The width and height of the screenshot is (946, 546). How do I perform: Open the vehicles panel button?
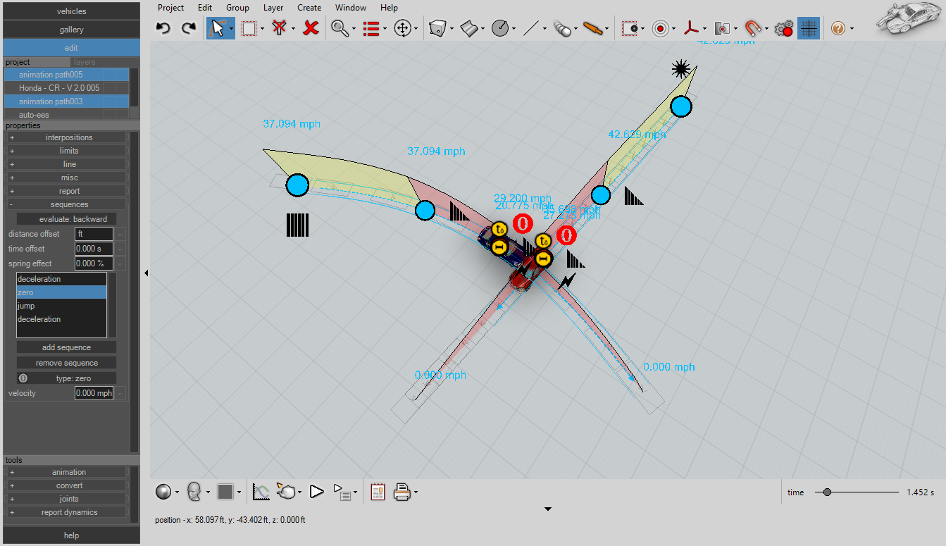pos(72,11)
